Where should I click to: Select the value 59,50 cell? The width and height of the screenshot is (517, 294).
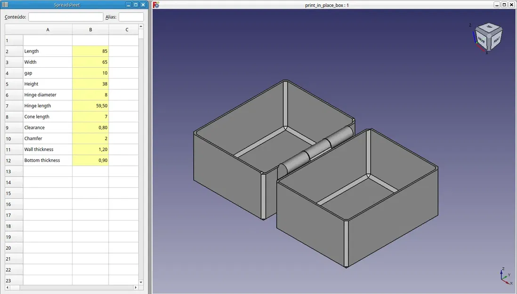pos(90,106)
